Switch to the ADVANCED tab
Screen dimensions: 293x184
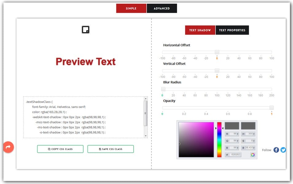tap(162, 8)
